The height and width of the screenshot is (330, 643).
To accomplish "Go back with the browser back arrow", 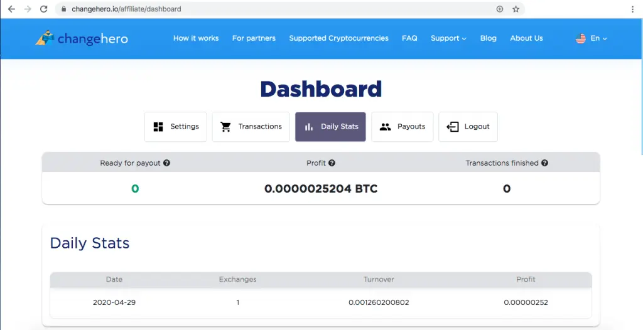I will [x=11, y=9].
